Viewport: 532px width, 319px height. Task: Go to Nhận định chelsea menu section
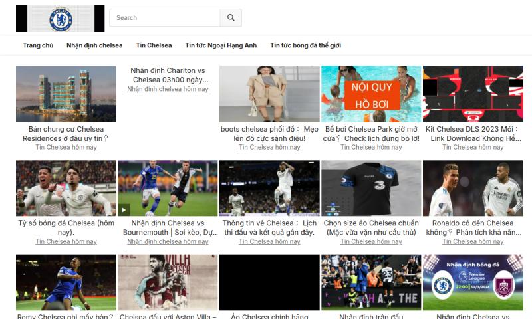[x=94, y=45]
